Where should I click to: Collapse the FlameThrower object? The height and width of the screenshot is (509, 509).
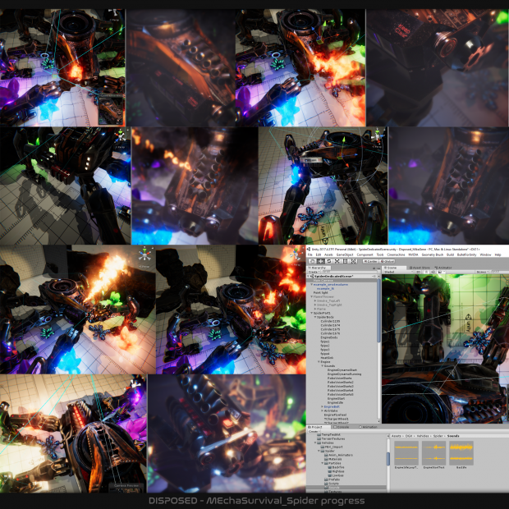[312, 296]
